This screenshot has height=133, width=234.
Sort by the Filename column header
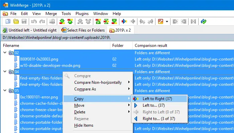[x=55, y=46]
